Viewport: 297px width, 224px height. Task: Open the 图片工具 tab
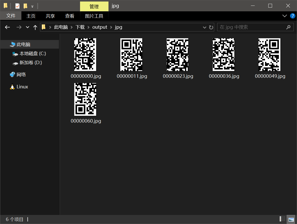click(x=94, y=16)
